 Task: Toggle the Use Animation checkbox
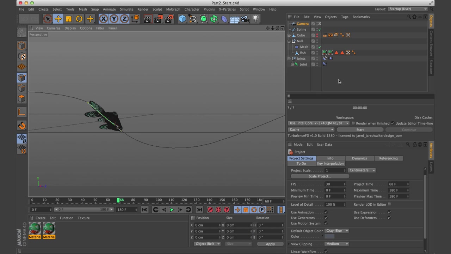[x=326, y=212]
